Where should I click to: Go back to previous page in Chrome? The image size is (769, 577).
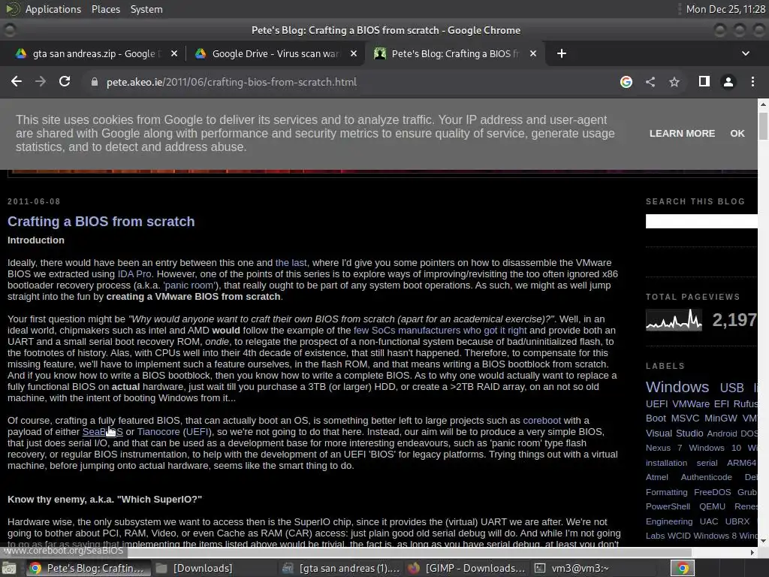coord(17,82)
